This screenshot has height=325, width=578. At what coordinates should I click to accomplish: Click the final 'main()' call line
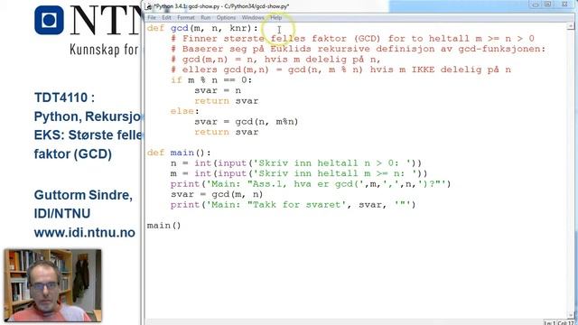163,225
